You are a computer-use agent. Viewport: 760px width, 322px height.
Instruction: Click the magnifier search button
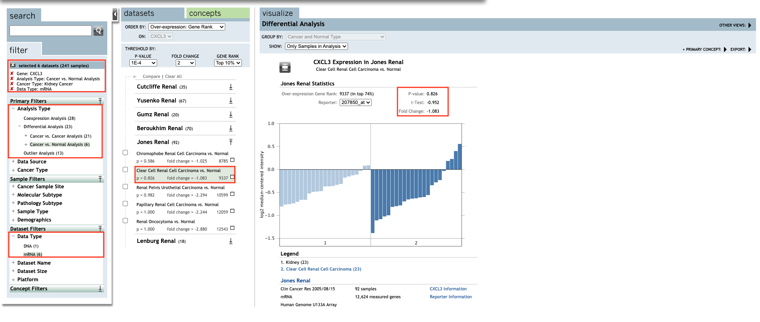[98, 31]
